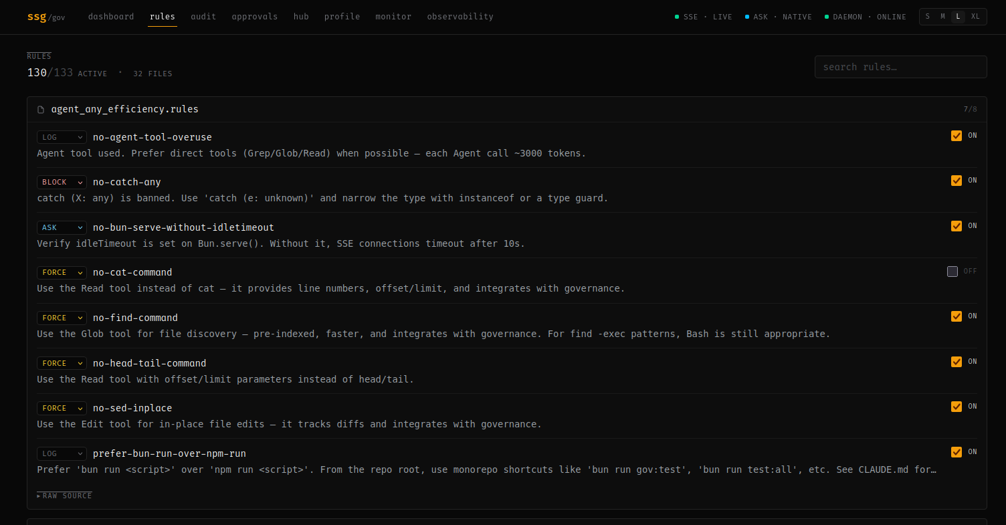Click the DAEMON · ONLINE status indicator
1006x525 pixels.
point(866,17)
